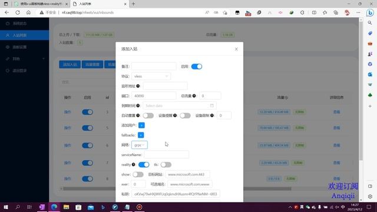Open the Outlook icon in Edge sidebar
The width and height of the screenshot is (377, 212).
tap(370, 75)
